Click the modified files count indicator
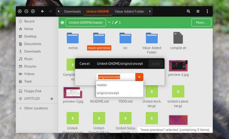Viewport: 229px width, 139px height. pyautogui.click(x=118, y=23)
